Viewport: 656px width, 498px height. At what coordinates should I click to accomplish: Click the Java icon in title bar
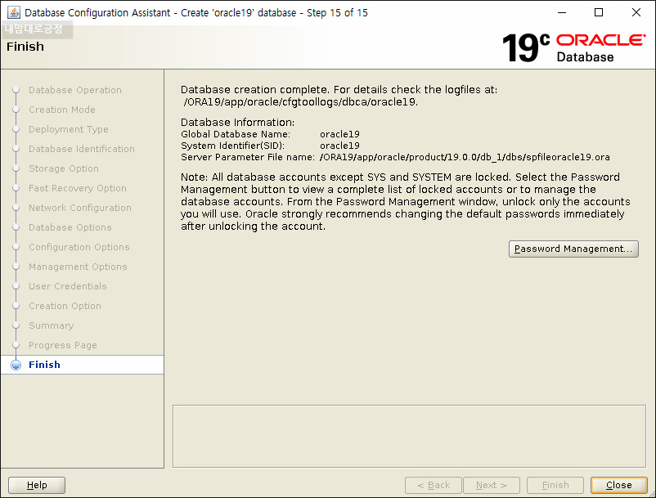13,12
